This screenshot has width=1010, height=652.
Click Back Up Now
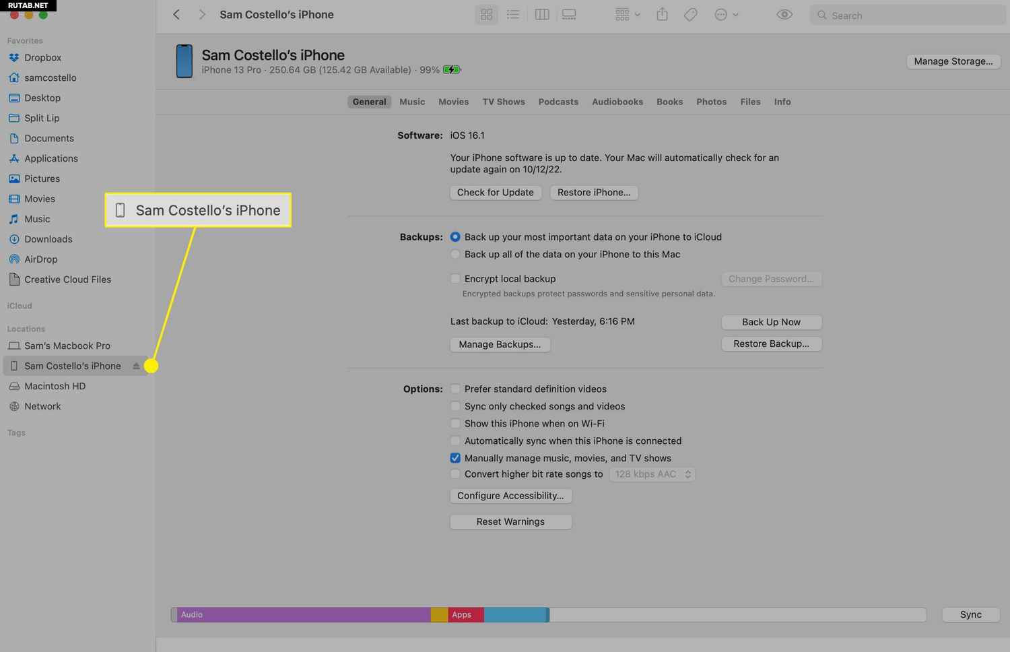771,322
